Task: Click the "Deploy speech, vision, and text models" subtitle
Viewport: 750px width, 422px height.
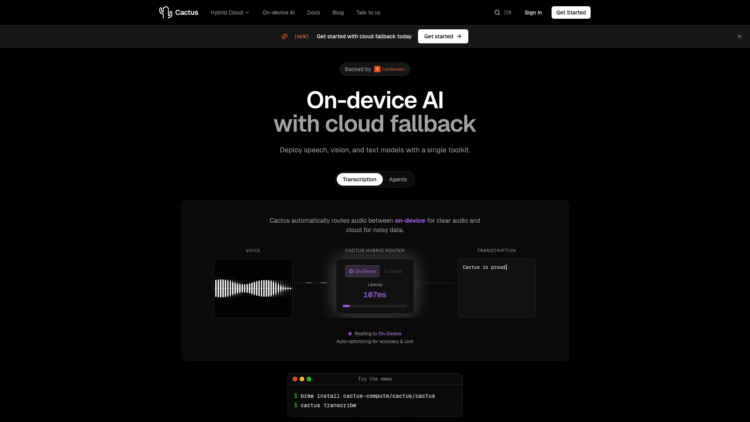Action: (x=375, y=150)
